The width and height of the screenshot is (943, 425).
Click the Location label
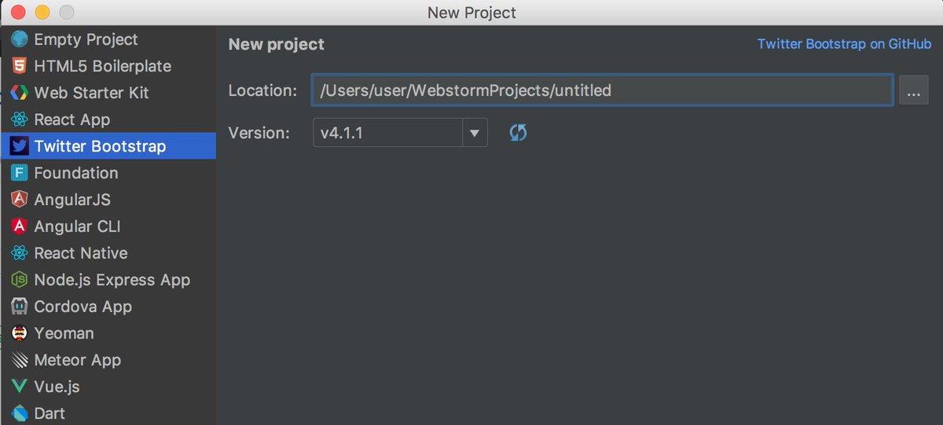click(262, 90)
